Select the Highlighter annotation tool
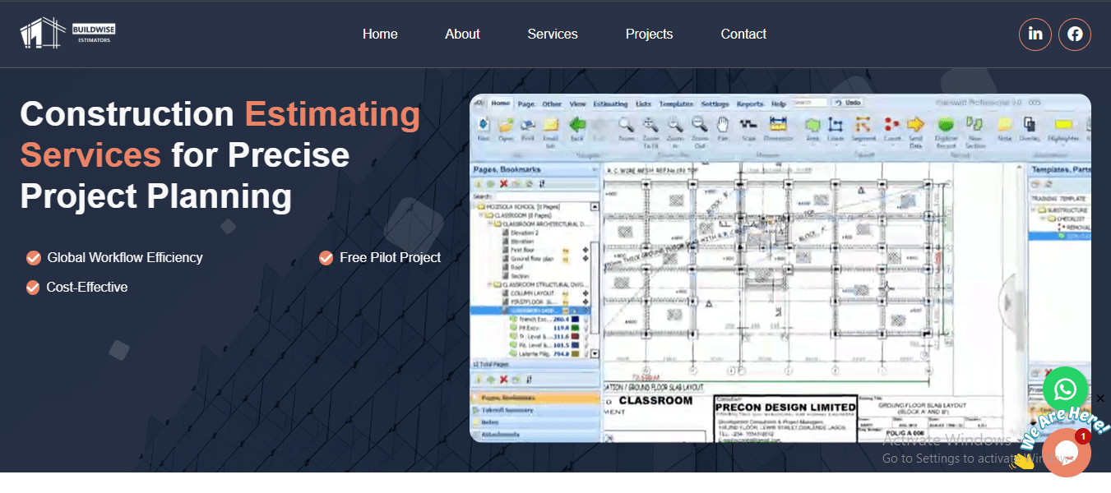Image resolution: width=1111 pixels, height=493 pixels. (x=1065, y=123)
